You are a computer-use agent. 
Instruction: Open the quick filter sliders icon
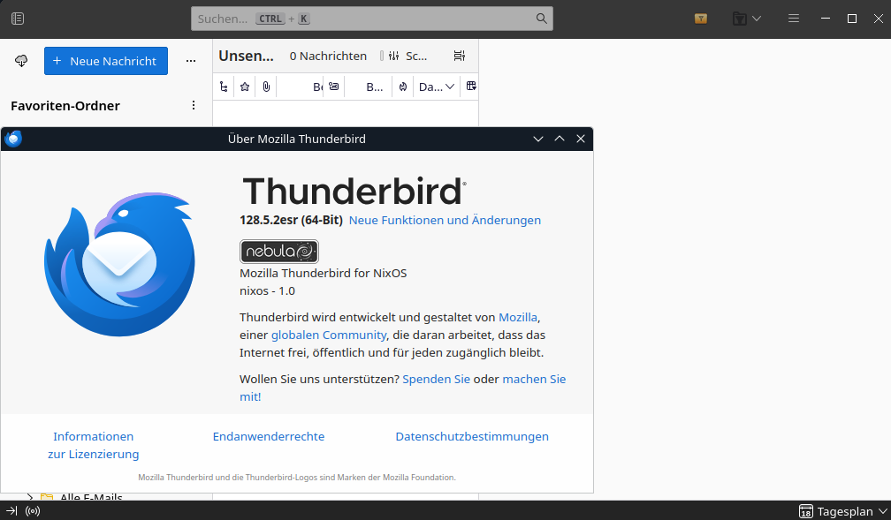click(x=392, y=56)
